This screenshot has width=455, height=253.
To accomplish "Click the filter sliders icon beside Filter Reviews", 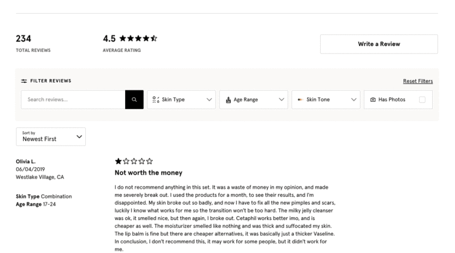I will pos(24,81).
